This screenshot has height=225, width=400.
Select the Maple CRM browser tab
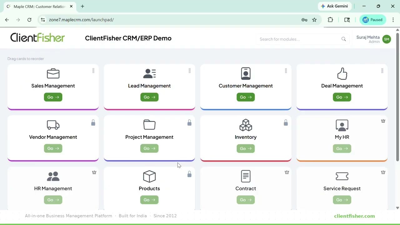(40, 6)
